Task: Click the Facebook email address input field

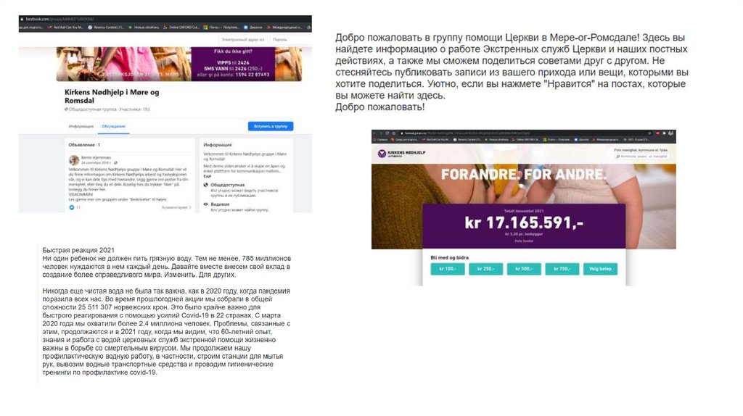Action: [243, 40]
